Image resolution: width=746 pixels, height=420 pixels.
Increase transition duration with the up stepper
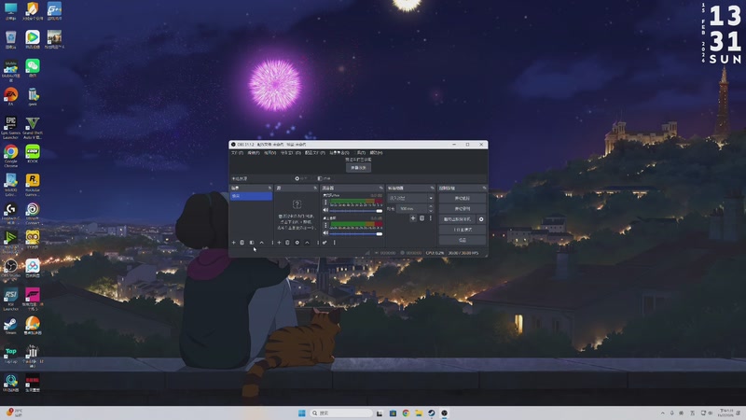tap(431, 206)
